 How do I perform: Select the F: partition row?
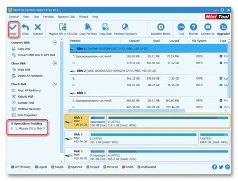tap(149, 85)
